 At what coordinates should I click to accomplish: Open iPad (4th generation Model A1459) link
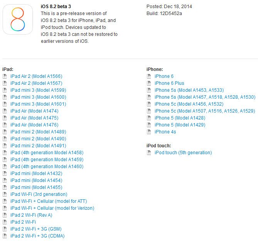pos(47,160)
